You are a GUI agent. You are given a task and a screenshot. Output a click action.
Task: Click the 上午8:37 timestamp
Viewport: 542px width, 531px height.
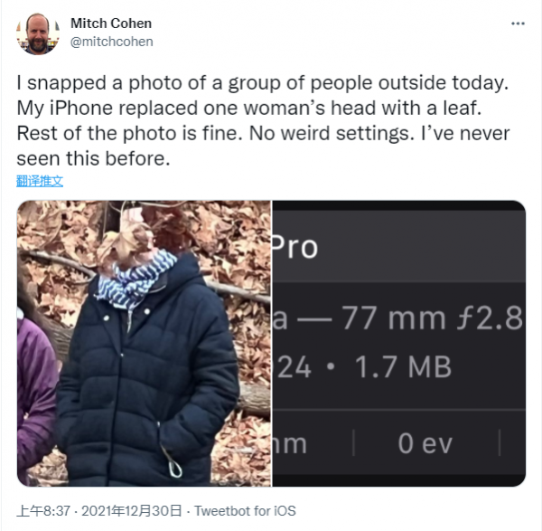[x=43, y=511]
